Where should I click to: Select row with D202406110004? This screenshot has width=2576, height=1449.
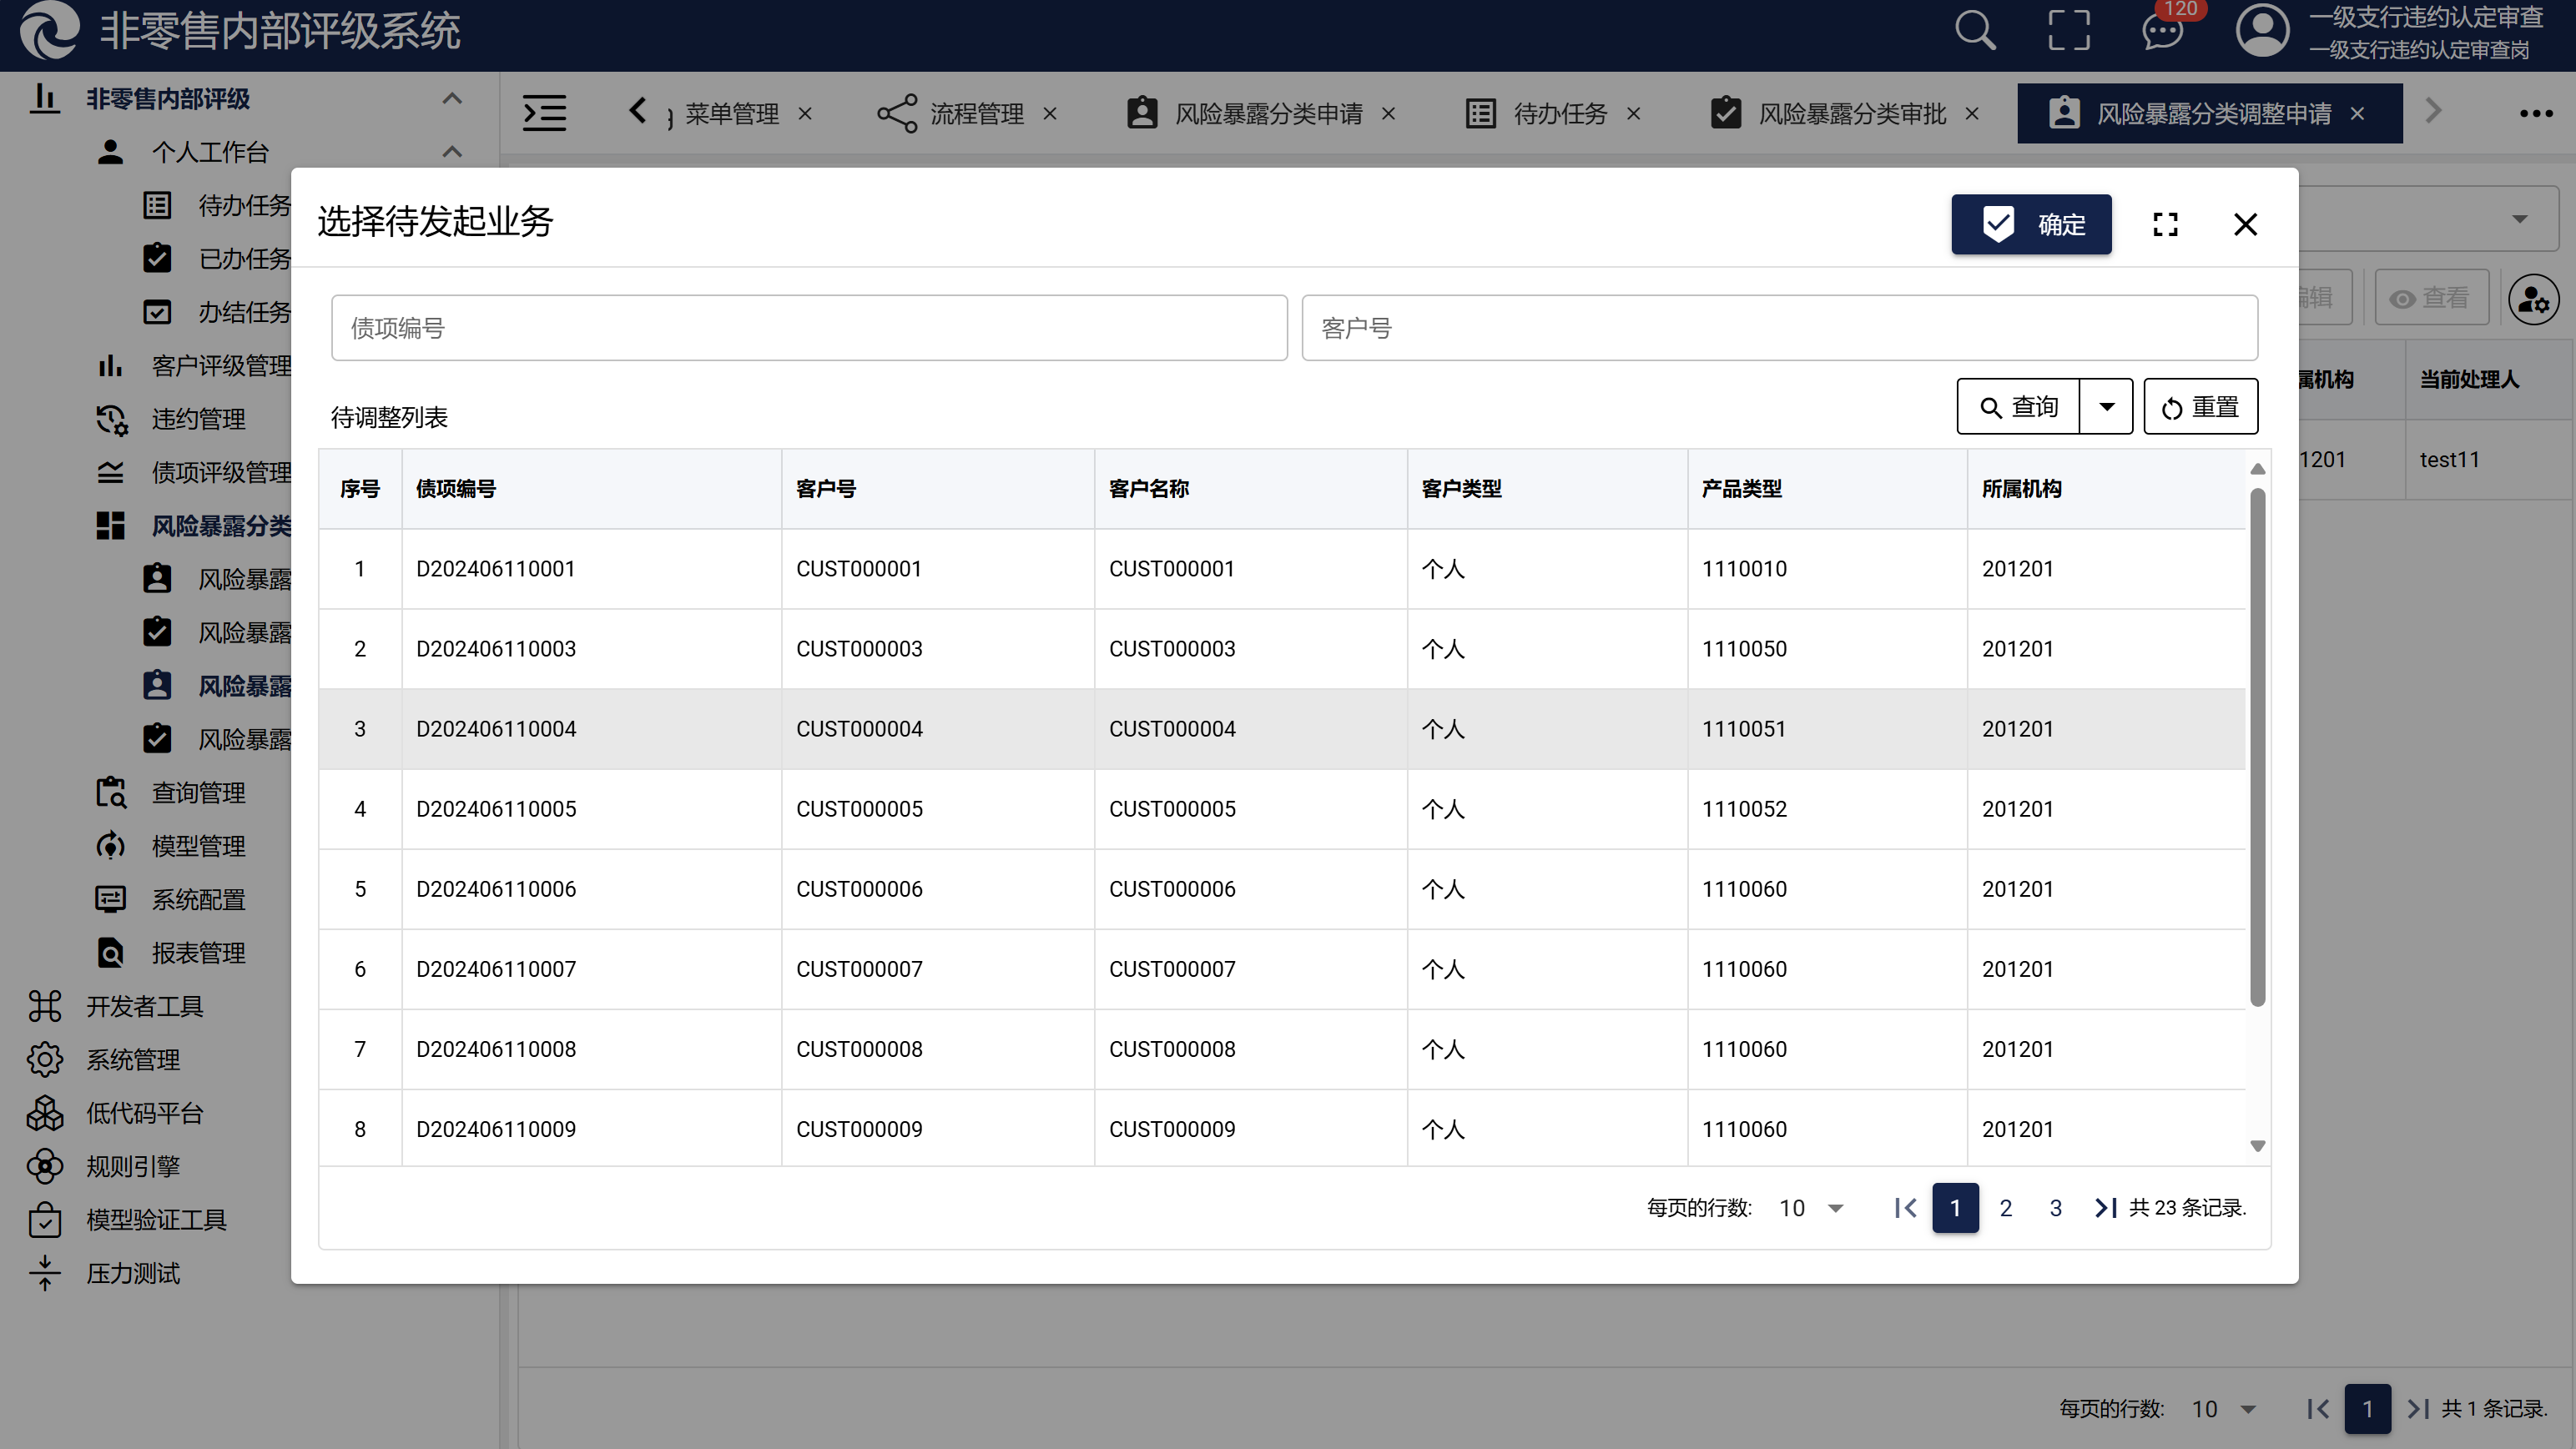pos(496,729)
